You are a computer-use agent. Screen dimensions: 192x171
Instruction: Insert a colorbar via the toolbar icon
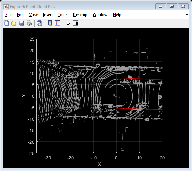(x=50, y=23)
